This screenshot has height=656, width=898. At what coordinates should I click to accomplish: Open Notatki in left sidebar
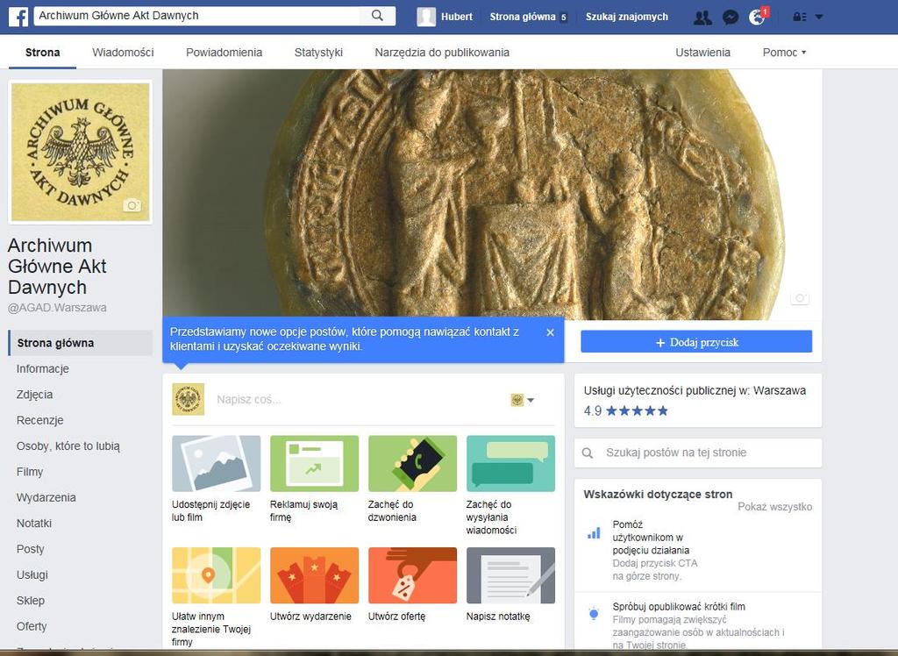click(x=34, y=523)
